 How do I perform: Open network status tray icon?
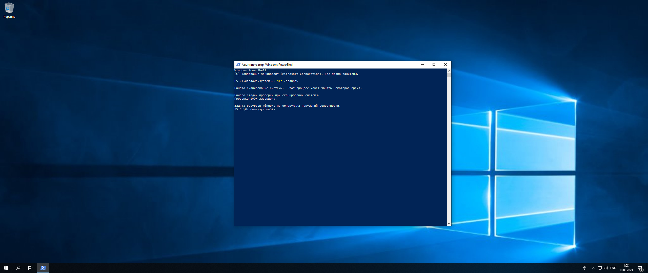pyautogui.click(x=600, y=268)
